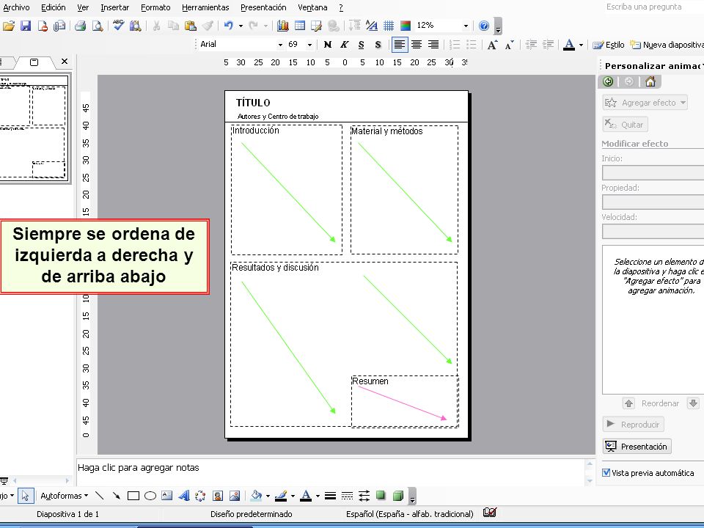
Task: Open the Arial font name dropdown
Action: (x=280, y=45)
